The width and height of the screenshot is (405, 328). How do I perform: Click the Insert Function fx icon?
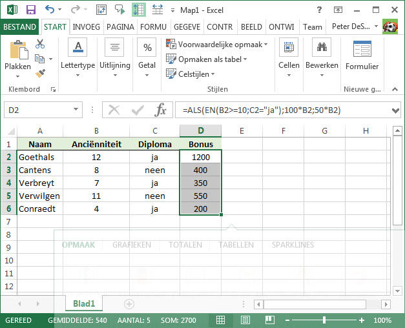click(x=160, y=110)
